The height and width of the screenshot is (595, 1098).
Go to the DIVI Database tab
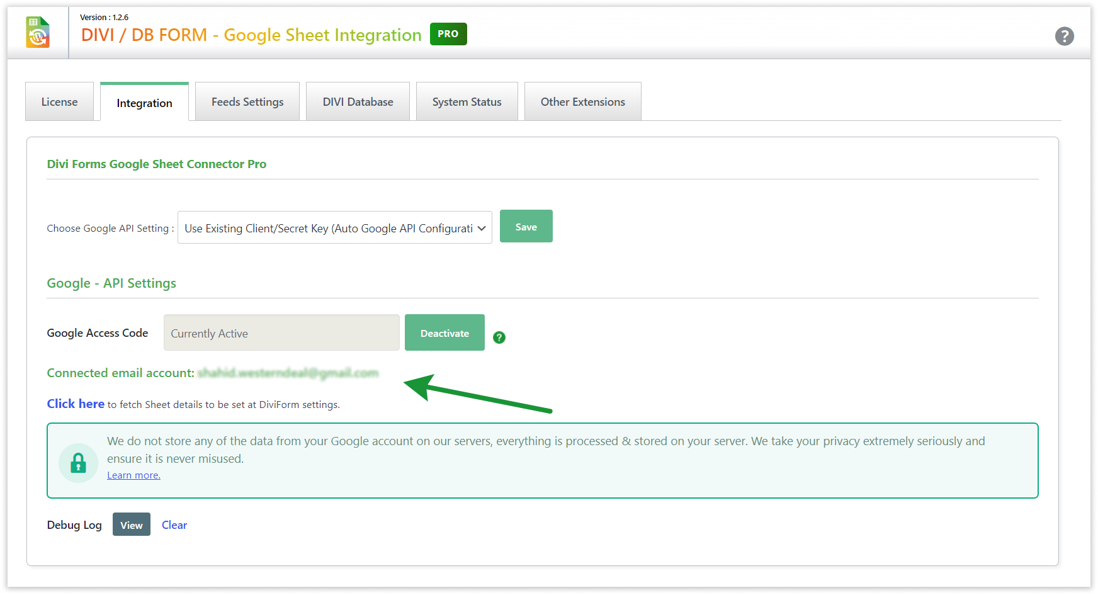(358, 102)
